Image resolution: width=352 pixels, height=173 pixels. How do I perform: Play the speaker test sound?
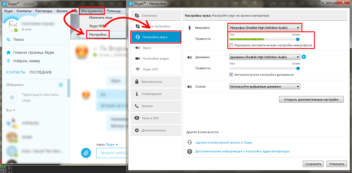coord(304,57)
